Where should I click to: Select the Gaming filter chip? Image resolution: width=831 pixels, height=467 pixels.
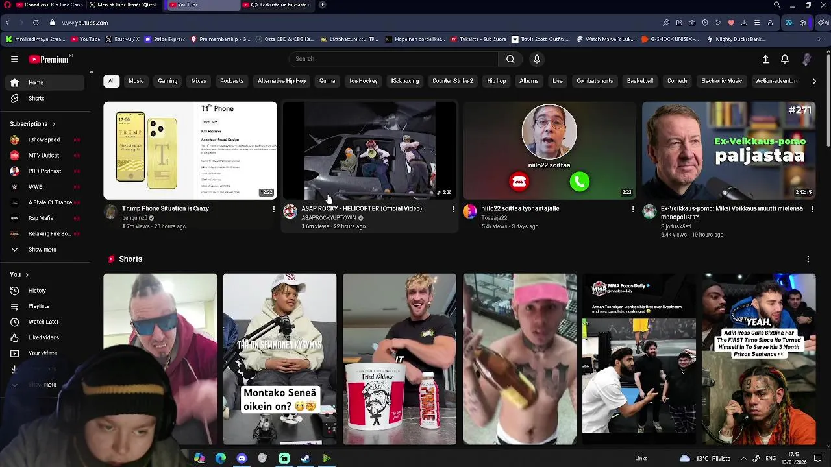click(x=167, y=81)
